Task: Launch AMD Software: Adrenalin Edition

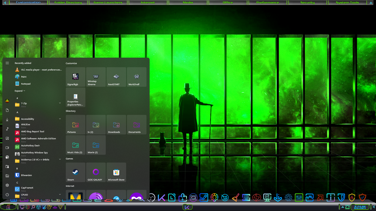Action: tap(38, 140)
